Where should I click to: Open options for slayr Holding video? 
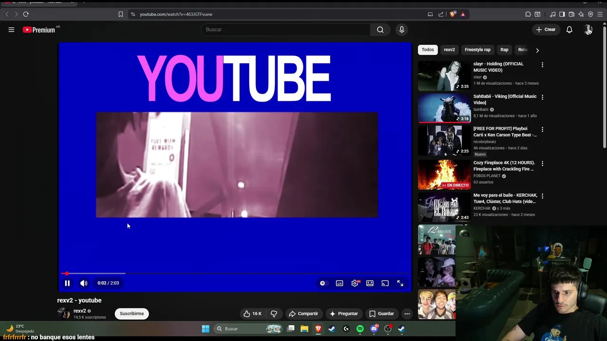[x=543, y=65]
